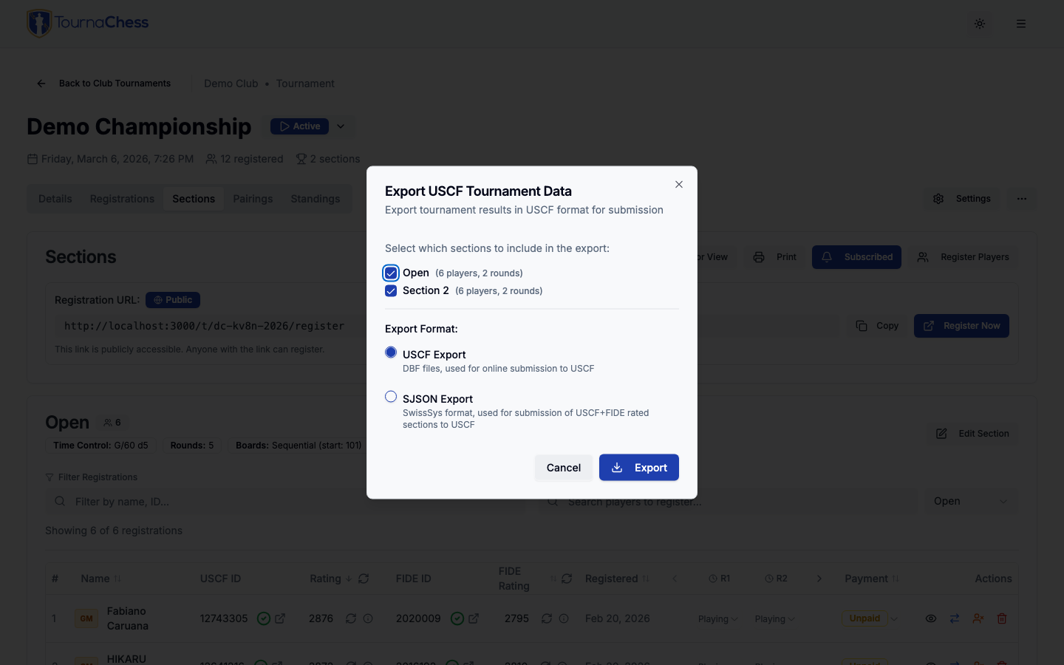
Task: Open the hamburger menu icon
Action: pyautogui.click(x=1021, y=24)
